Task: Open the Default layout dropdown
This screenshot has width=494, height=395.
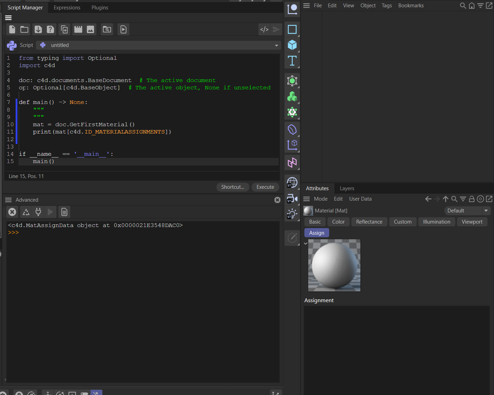Action: (467, 211)
